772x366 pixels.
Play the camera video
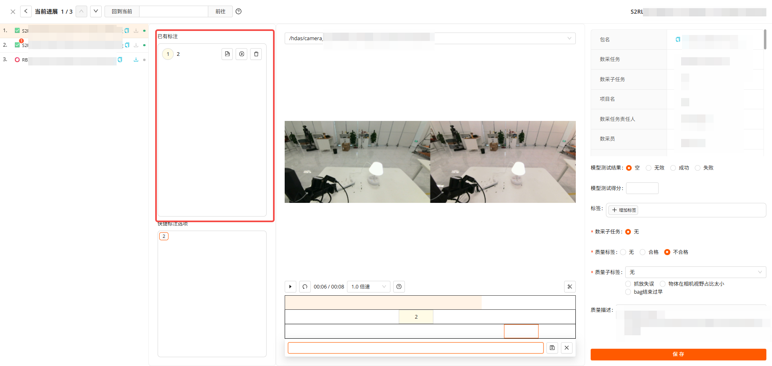(290, 286)
